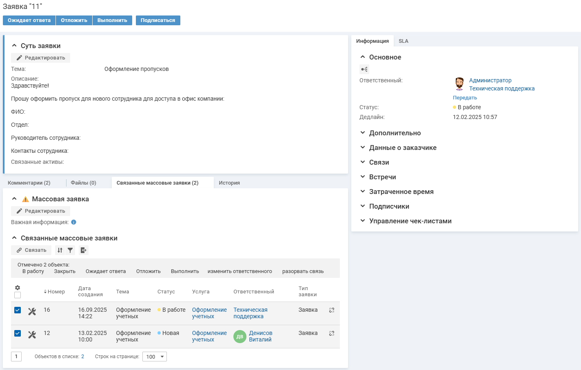Image resolution: width=581 pixels, height=370 pixels.
Task: Open the История tab
Action: pyautogui.click(x=229, y=183)
